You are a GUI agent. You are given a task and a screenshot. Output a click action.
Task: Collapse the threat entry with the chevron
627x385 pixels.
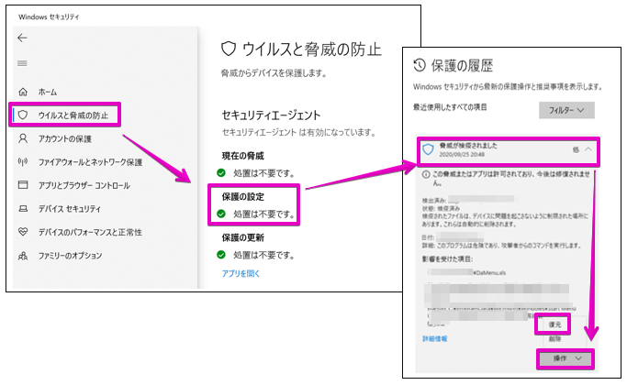click(x=588, y=149)
